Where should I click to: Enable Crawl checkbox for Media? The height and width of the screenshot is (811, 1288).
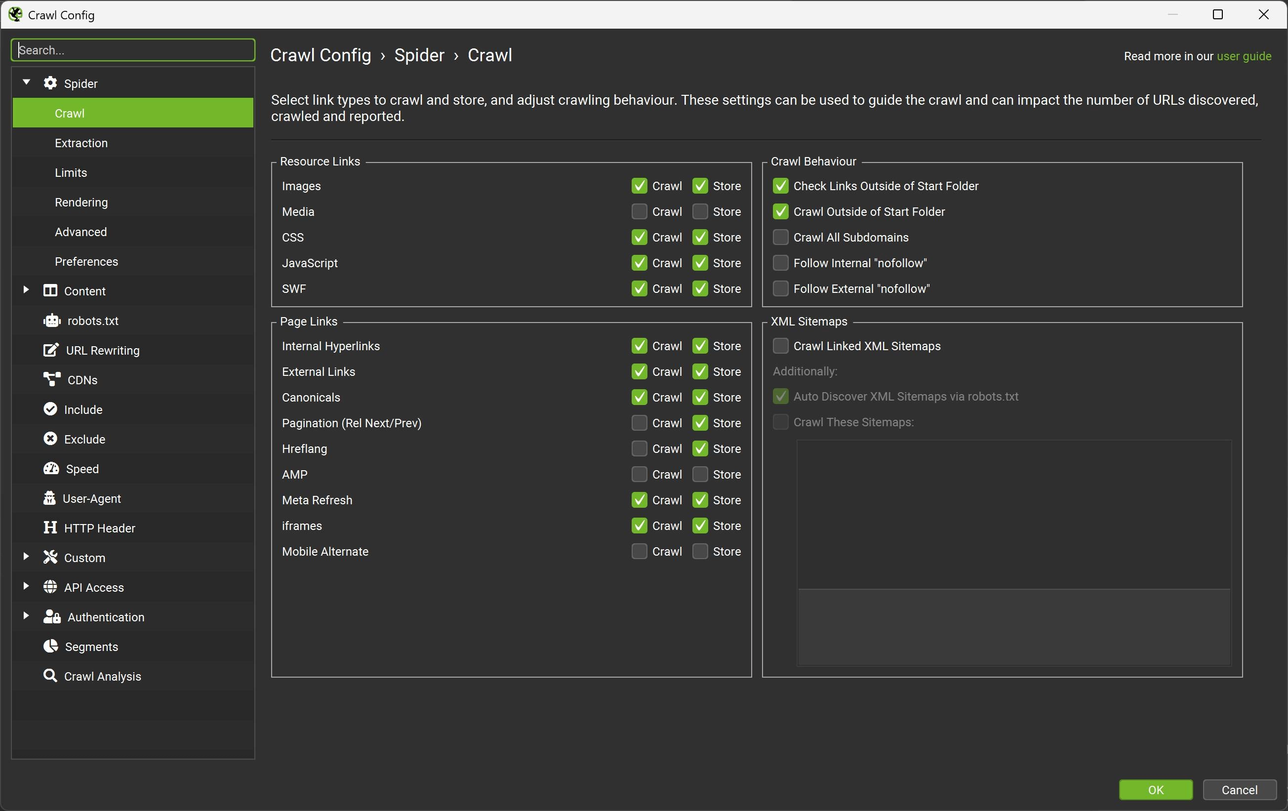[x=639, y=212]
